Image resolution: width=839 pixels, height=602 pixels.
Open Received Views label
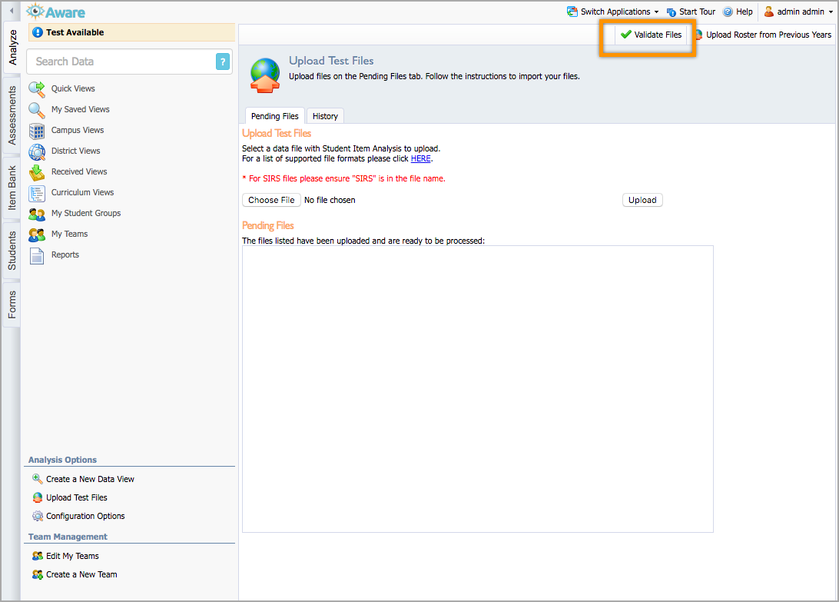[79, 172]
